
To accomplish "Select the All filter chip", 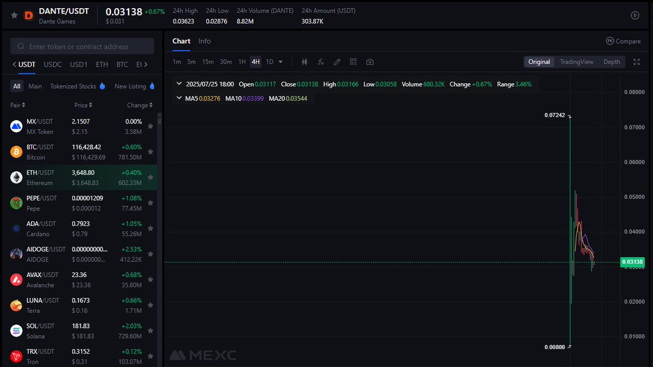I will (x=17, y=86).
